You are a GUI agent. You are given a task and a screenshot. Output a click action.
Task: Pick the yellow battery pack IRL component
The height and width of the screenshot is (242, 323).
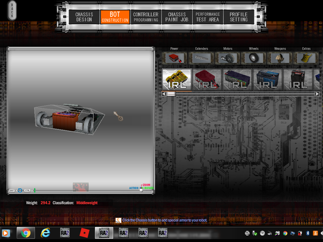[177, 80]
